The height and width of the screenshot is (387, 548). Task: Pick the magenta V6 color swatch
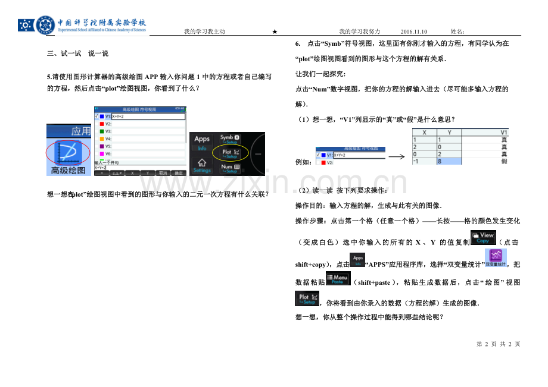point(102,154)
